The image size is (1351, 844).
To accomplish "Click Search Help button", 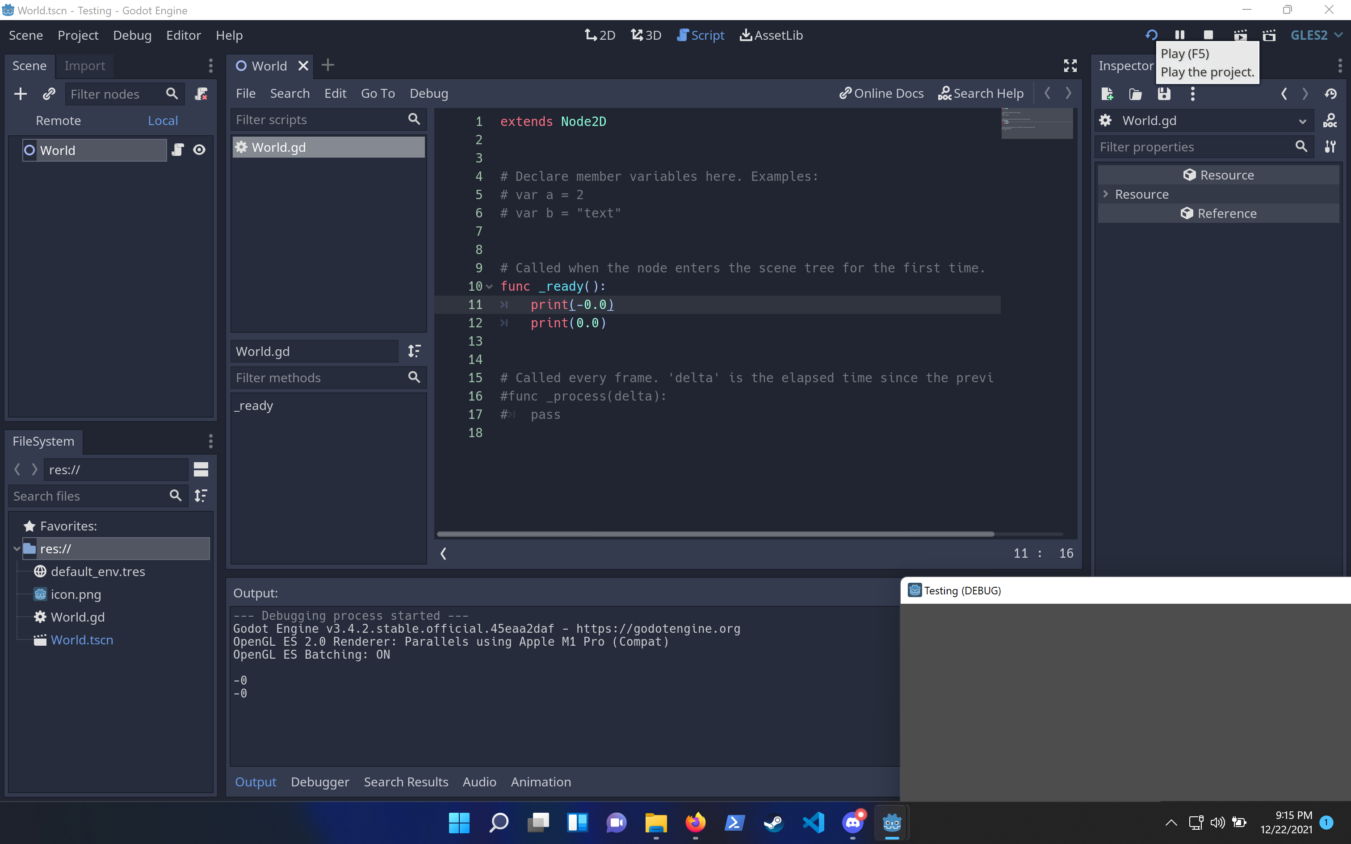I will (x=981, y=93).
